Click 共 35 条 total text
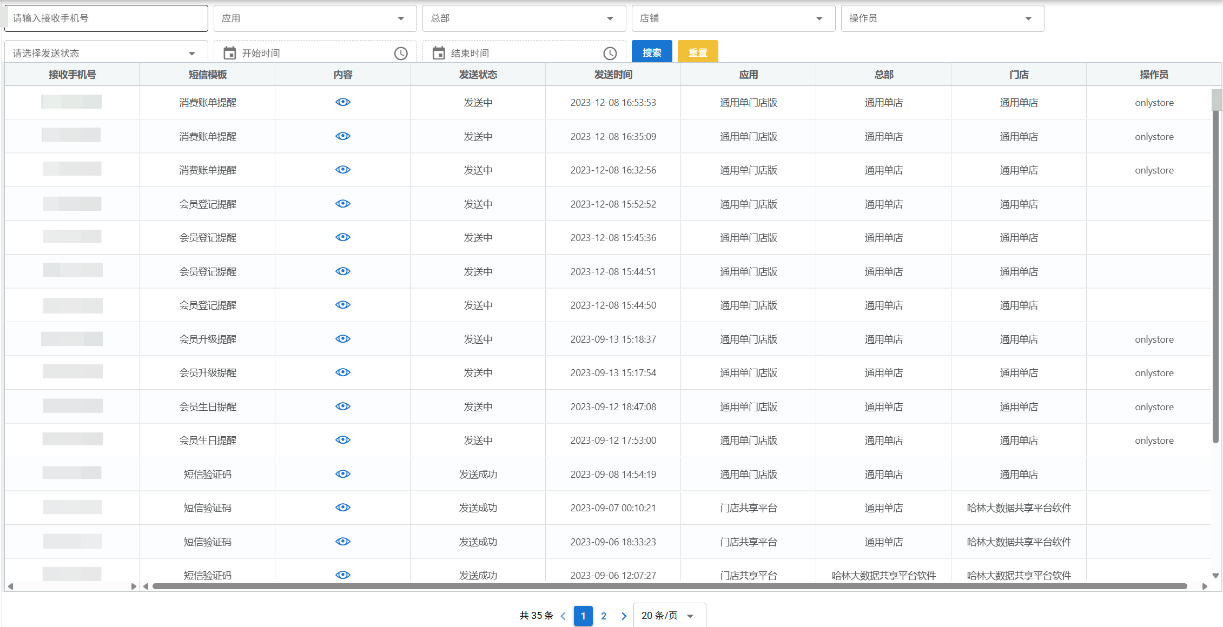This screenshot has width=1223, height=627. [536, 616]
